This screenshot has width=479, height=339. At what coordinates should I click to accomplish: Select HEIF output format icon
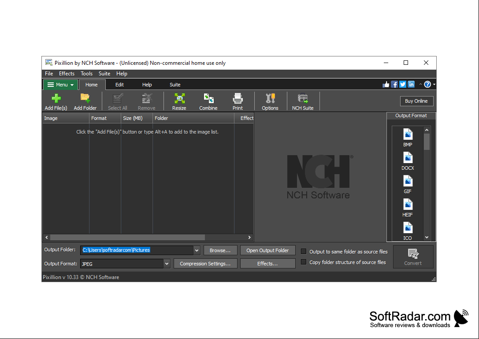408,208
